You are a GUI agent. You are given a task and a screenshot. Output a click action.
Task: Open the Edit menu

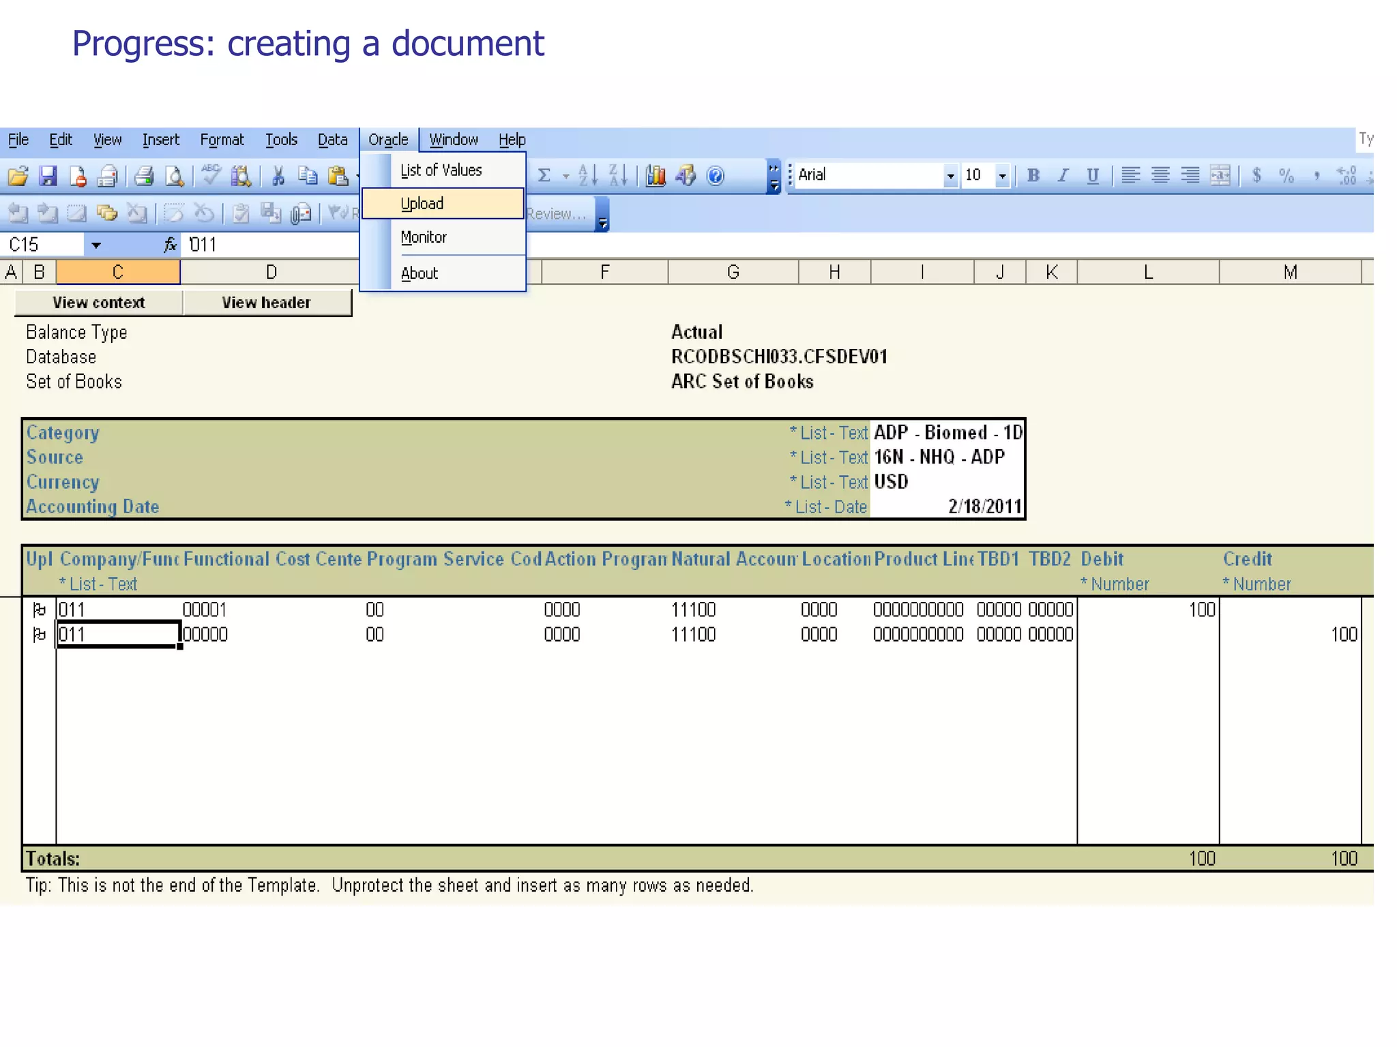pos(61,140)
